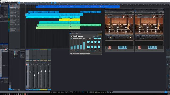
Task: Select the Listen tool in the toolbar
Action: point(29,3)
